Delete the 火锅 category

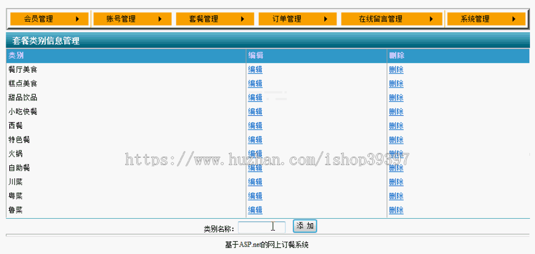click(396, 154)
